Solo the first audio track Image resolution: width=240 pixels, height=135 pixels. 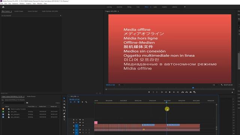(x=86, y=130)
